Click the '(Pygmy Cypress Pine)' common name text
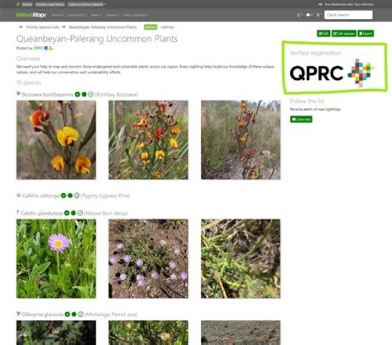The height and width of the screenshot is (345, 392). point(106,196)
